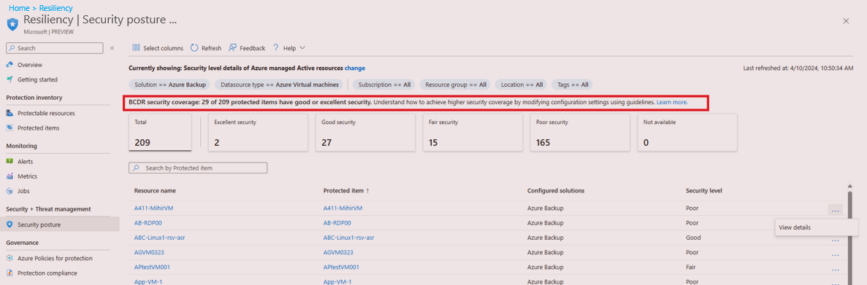Select View details from context menu

[x=795, y=227]
